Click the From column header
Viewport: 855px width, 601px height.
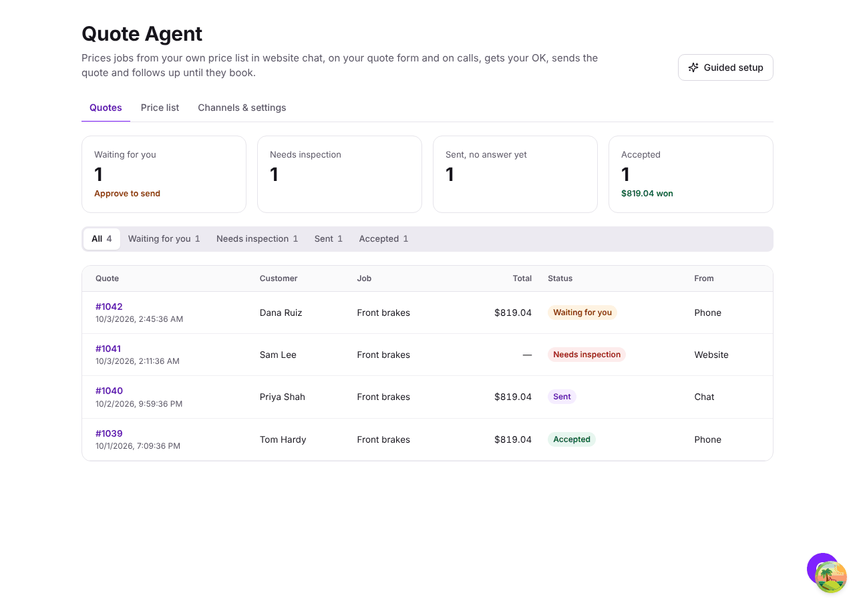tap(704, 278)
